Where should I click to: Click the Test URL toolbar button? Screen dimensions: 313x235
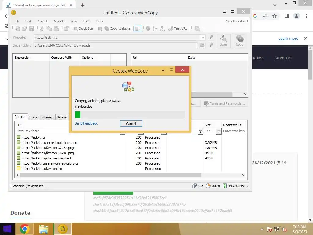coord(178,28)
